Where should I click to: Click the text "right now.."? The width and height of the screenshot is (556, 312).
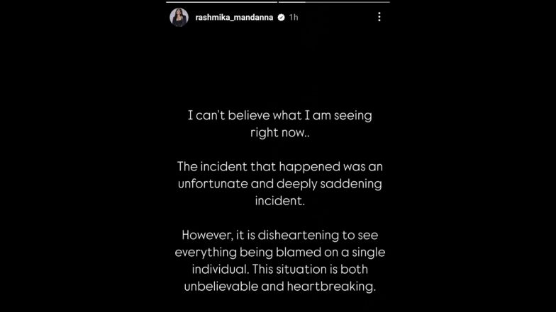tap(279, 132)
